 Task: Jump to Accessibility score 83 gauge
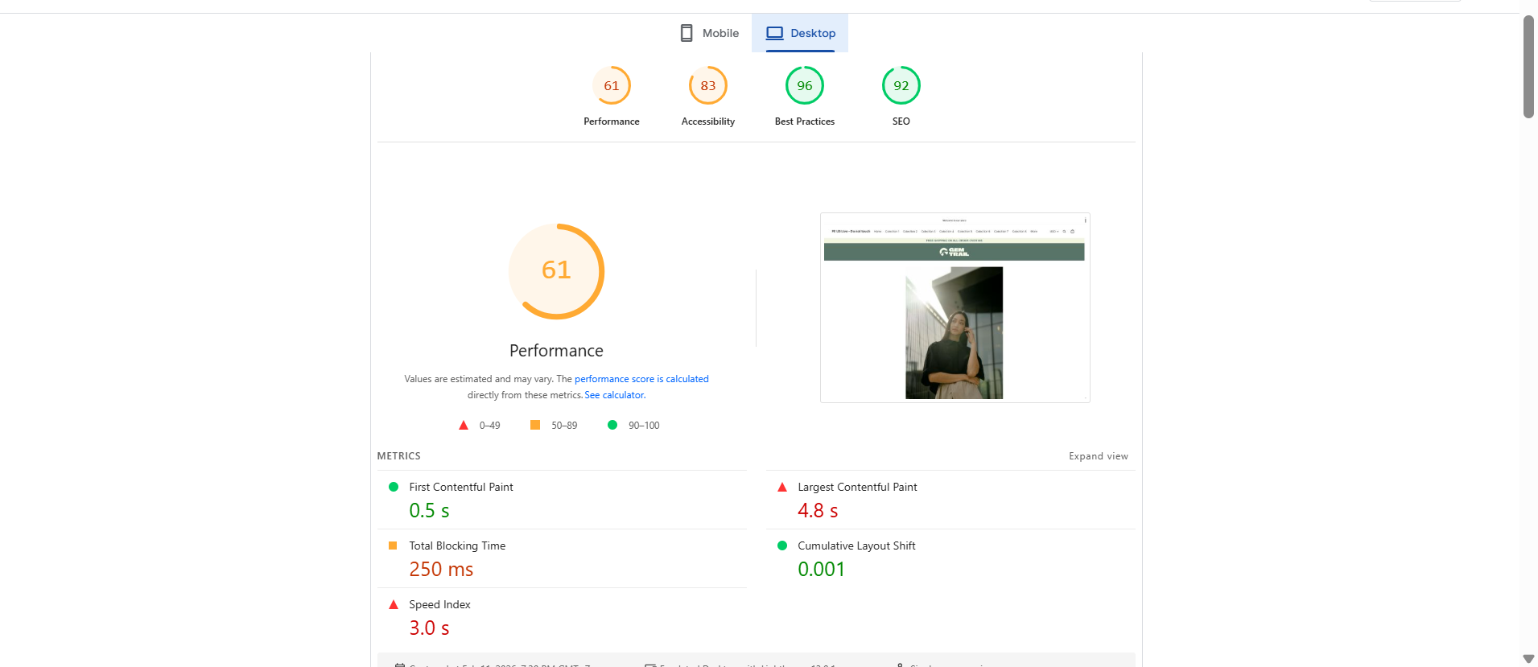(708, 86)
